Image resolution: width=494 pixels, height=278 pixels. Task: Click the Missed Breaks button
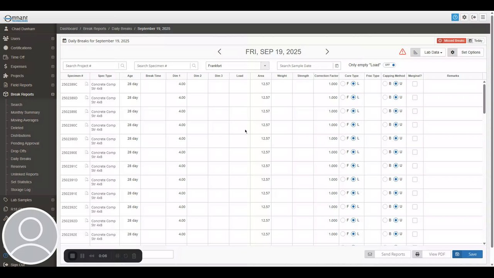tap(452, 41)
